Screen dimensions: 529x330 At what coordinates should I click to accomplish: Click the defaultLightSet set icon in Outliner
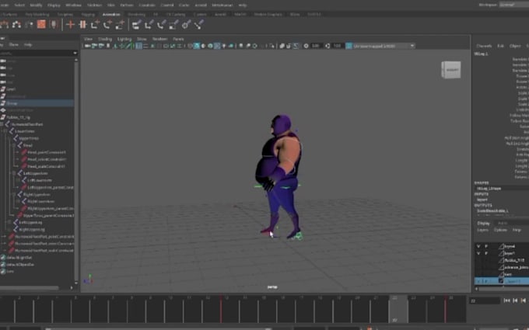(3, 258)
